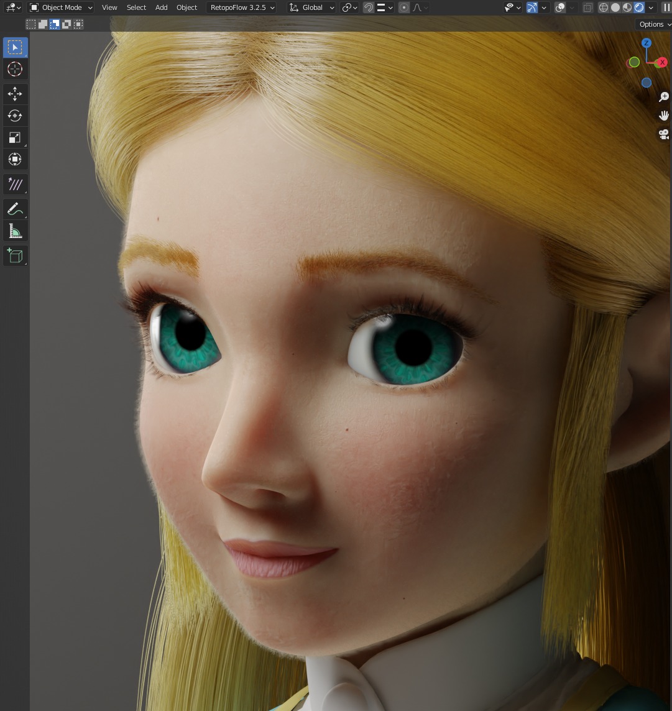672x711 pixels.
Task: Toggle proportional editing
Action: (x=403, y=7)
